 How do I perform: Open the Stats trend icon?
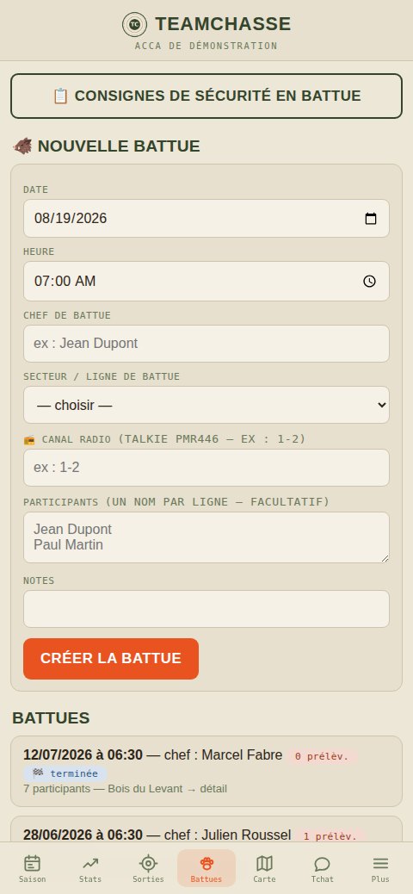tap(90, 863)
